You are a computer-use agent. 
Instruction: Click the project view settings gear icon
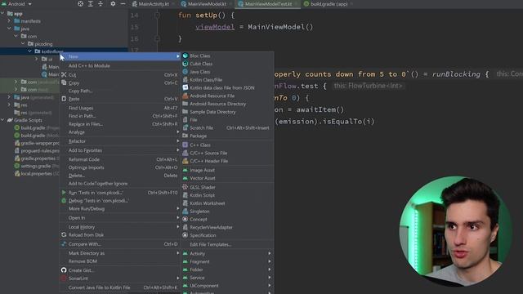pos(113,3)
